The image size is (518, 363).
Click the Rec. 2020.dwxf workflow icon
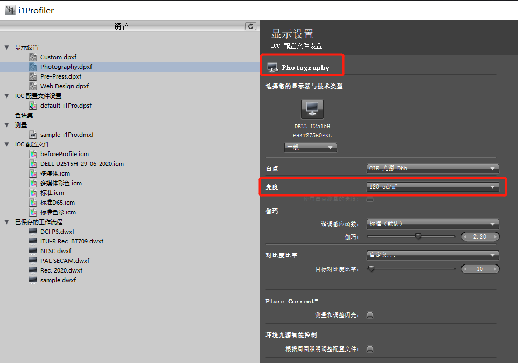(x=33, y=270)
